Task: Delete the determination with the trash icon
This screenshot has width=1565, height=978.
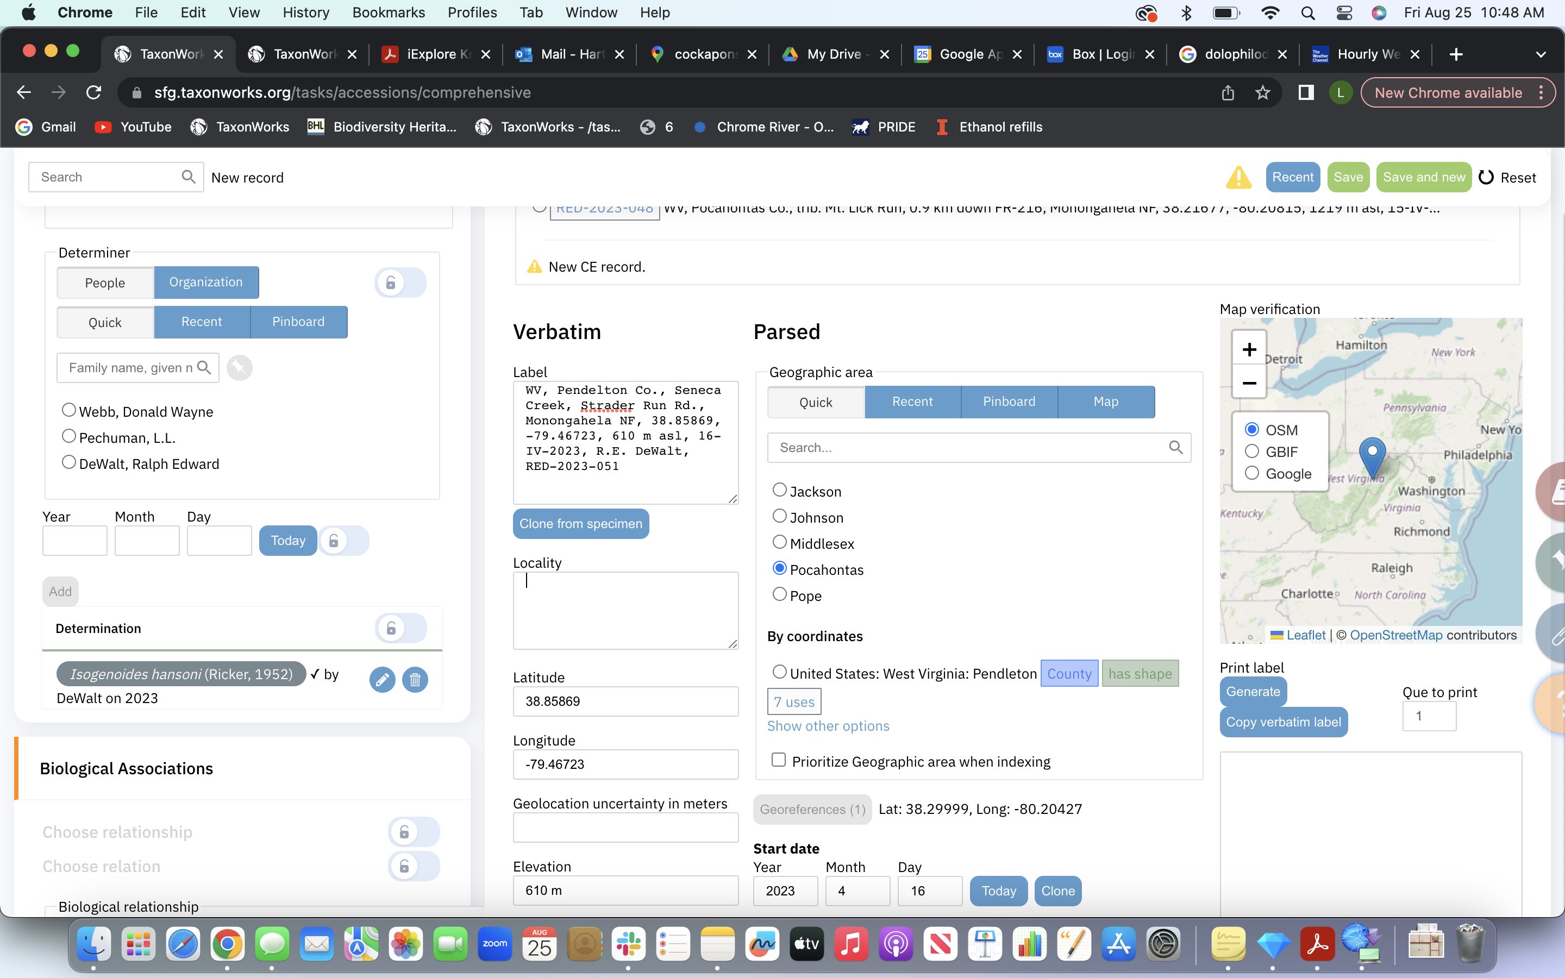Action: pos(416,680)
